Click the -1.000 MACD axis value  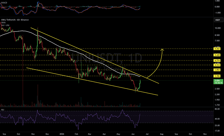pyautogui.click(x=217, y=13)
